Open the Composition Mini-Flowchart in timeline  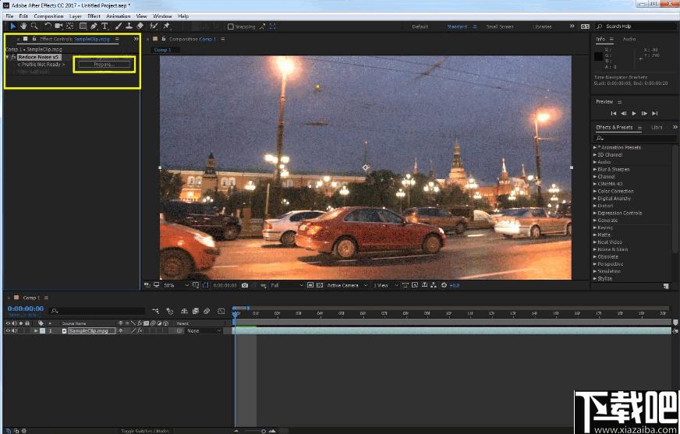[155, 311]
